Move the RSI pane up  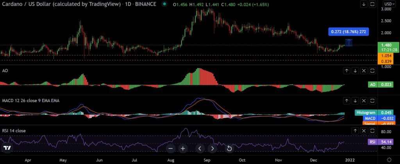(355, 131)
